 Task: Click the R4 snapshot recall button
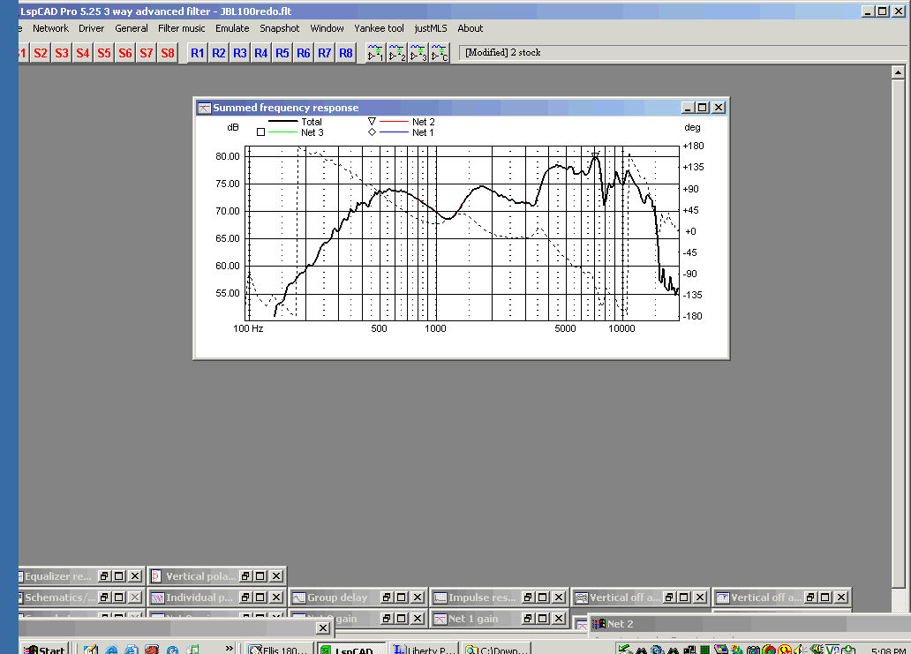(261, 53)
